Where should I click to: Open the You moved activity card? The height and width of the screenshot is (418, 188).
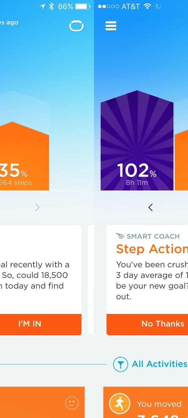point(159,404)
